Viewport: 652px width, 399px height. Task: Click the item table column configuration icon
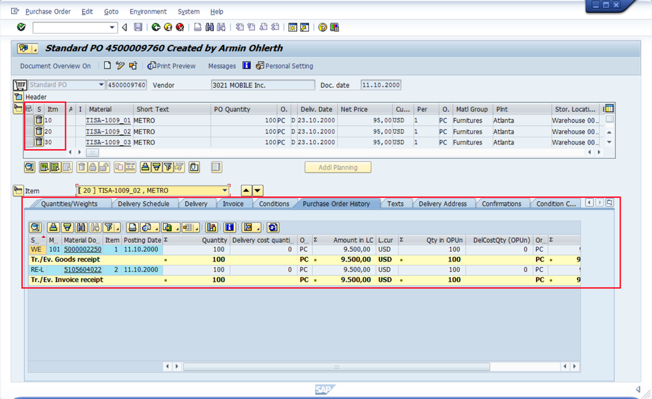[609, 108]
